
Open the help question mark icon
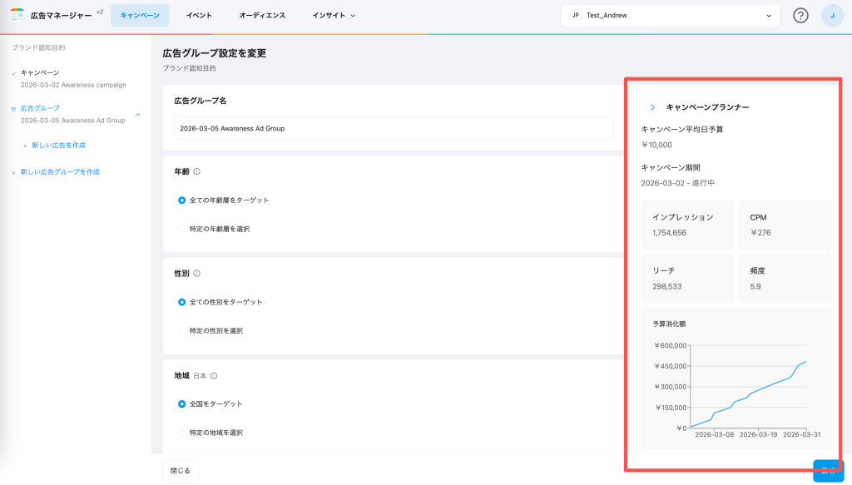coord(800,15)
